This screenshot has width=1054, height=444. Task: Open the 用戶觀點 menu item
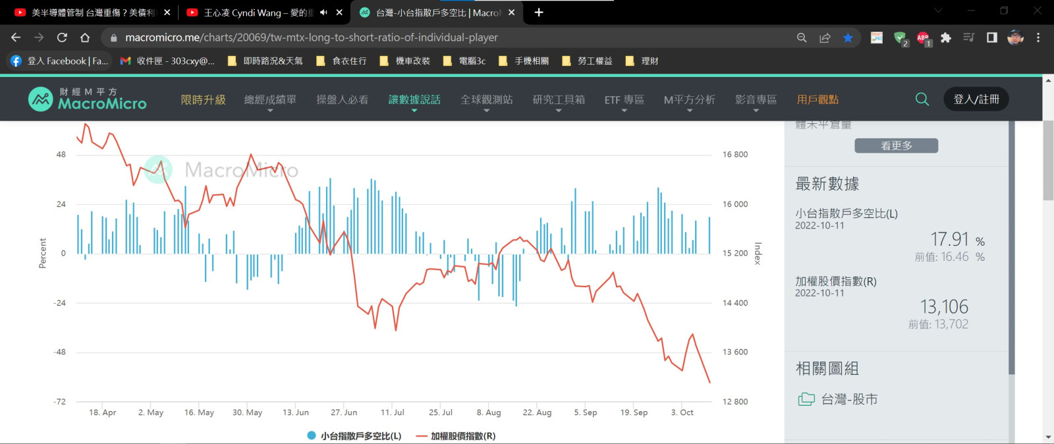(x=818, y=99)
